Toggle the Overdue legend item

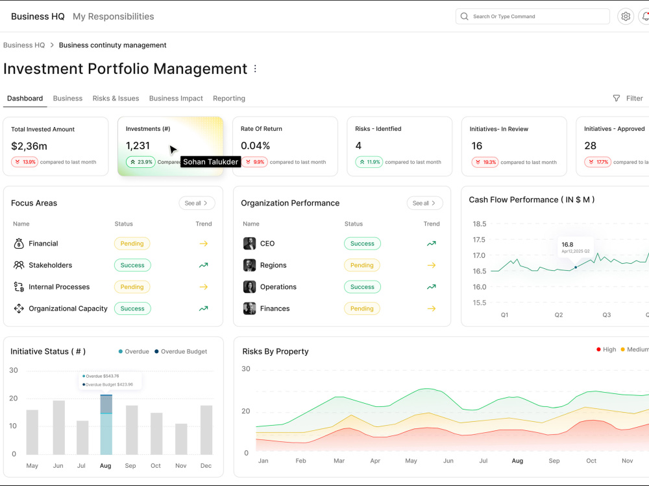tap(134, 351)
